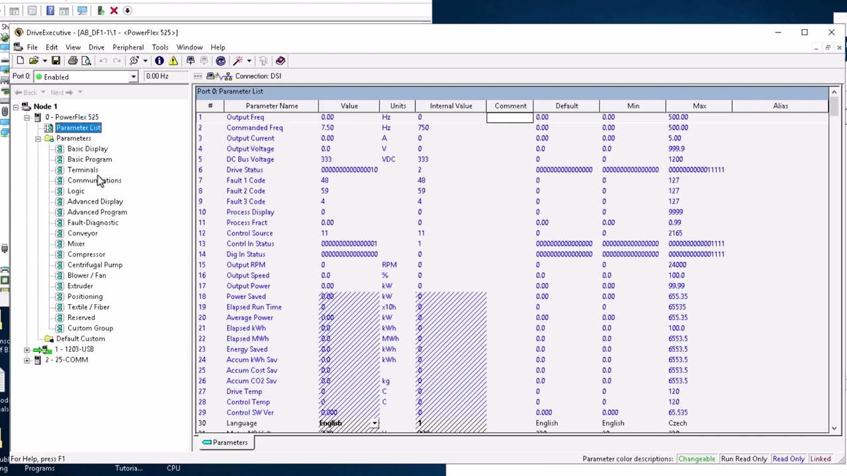Select Parameter List in the tree
The width and height of the screenshot is (847, 476).
tap(78, 128)
